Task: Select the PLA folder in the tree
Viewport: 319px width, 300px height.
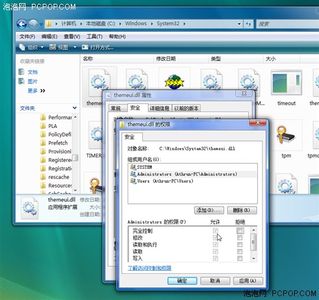Action: click(x=52, y=126)
